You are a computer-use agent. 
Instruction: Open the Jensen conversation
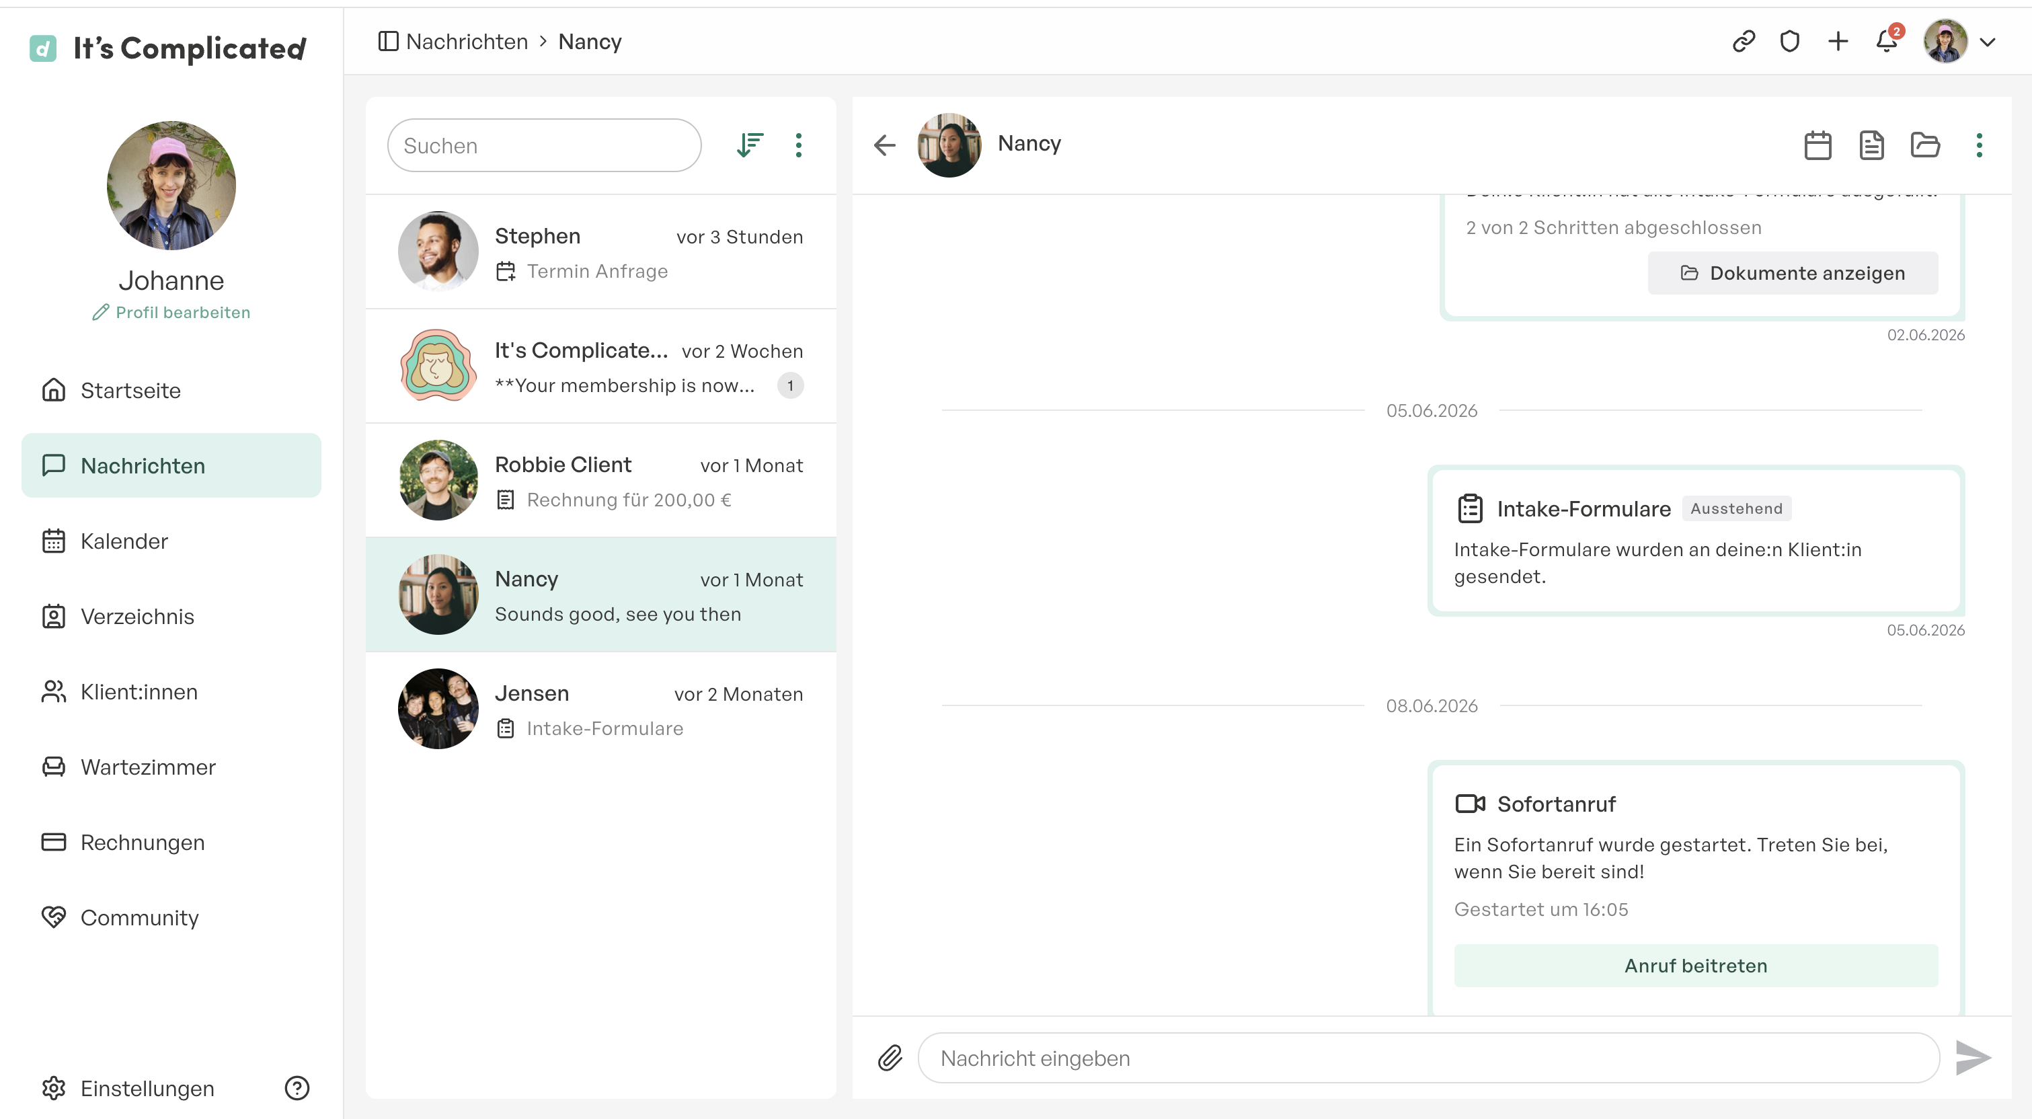[601, 709]
